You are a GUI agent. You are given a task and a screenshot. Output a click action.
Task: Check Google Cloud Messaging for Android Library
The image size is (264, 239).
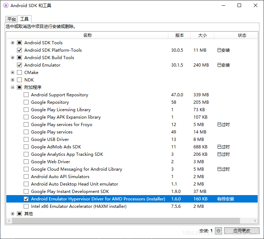point(26,169)
